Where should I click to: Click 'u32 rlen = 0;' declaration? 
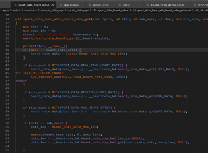[x=35, y=27]
